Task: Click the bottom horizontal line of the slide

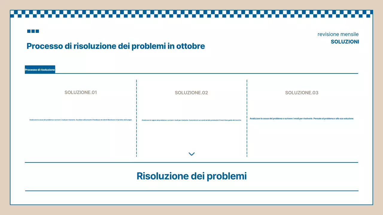Action: pos(191,189)
